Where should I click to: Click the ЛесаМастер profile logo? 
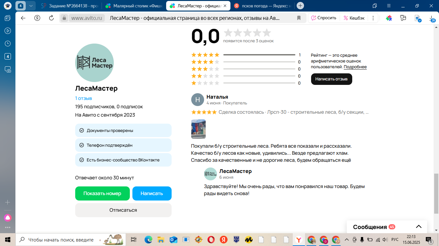click(x=94, y=63)
